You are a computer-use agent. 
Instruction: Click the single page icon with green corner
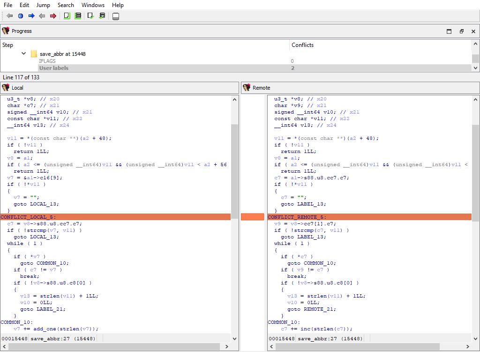(x=67, y=16)
